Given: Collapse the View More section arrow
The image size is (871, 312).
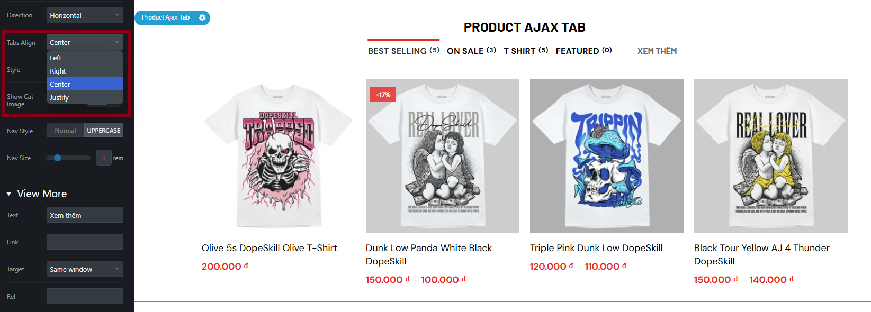Looking at the screenshot, I should [x=9, y=194].
